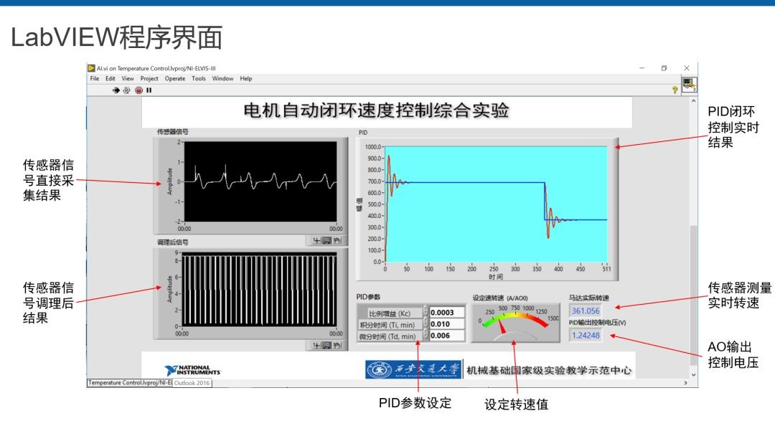Click the Kc value field 0.0003
This screenshot has width=775, height=436.
(447, 312)
